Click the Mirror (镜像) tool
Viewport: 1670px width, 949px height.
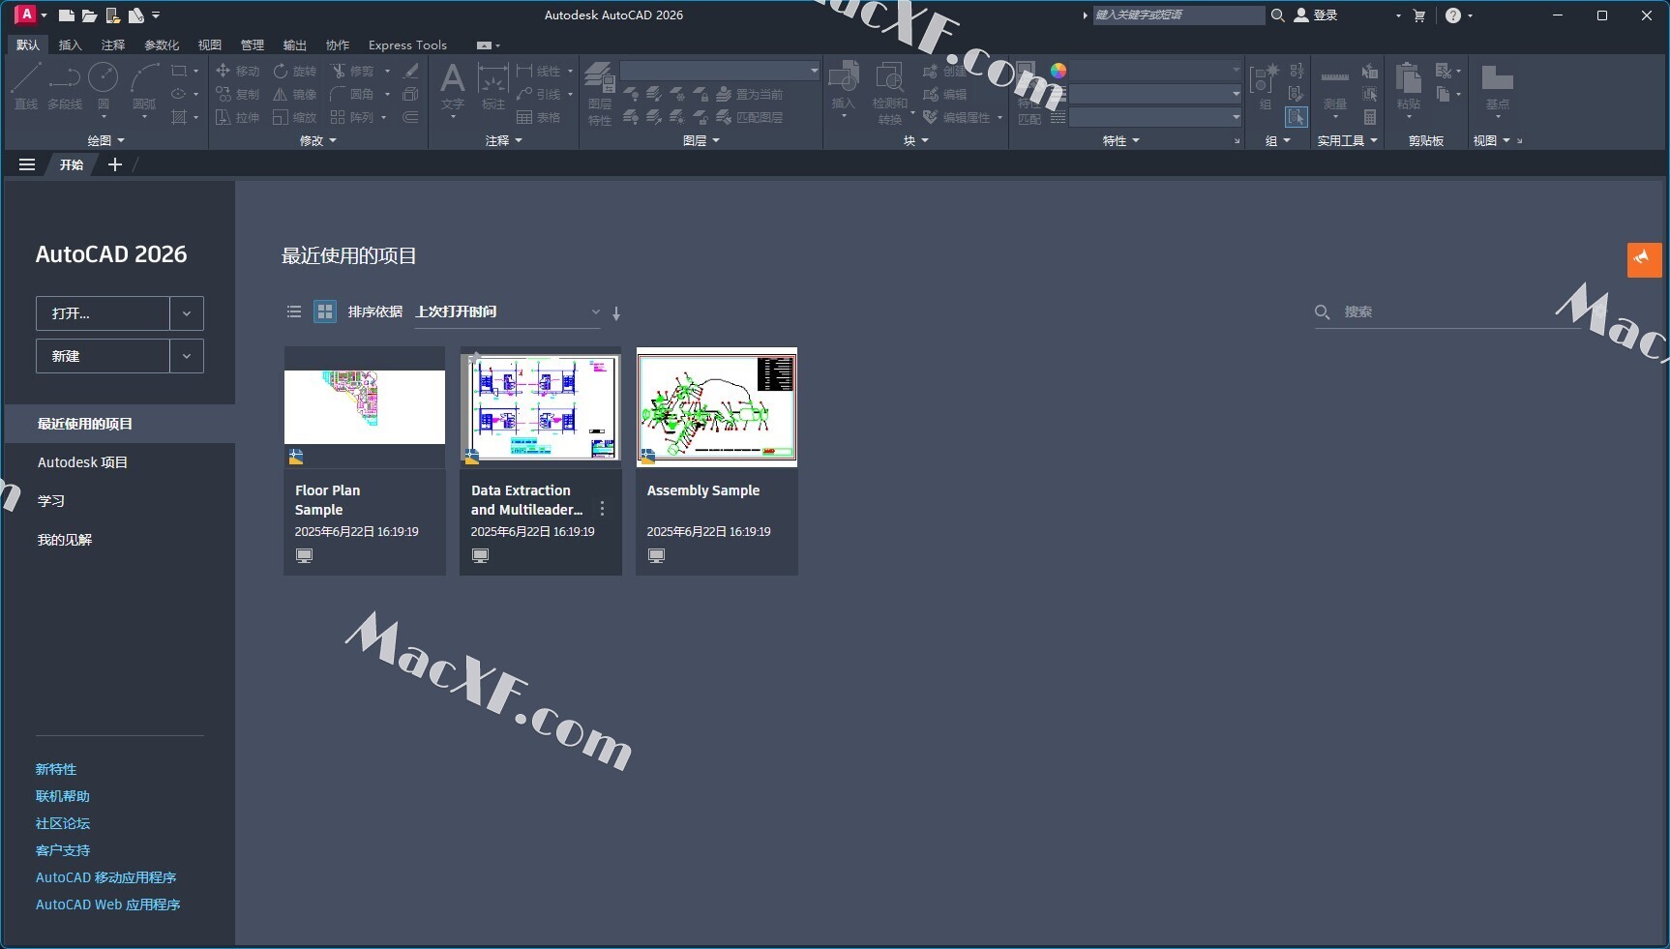pos(294,94)
